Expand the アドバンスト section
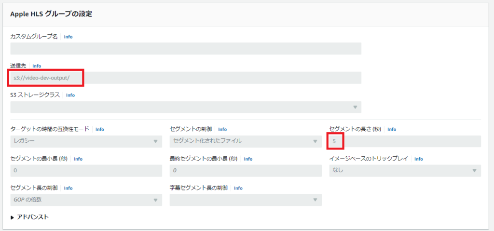Viewport: 494px width, 231px height. coord(29,217)
